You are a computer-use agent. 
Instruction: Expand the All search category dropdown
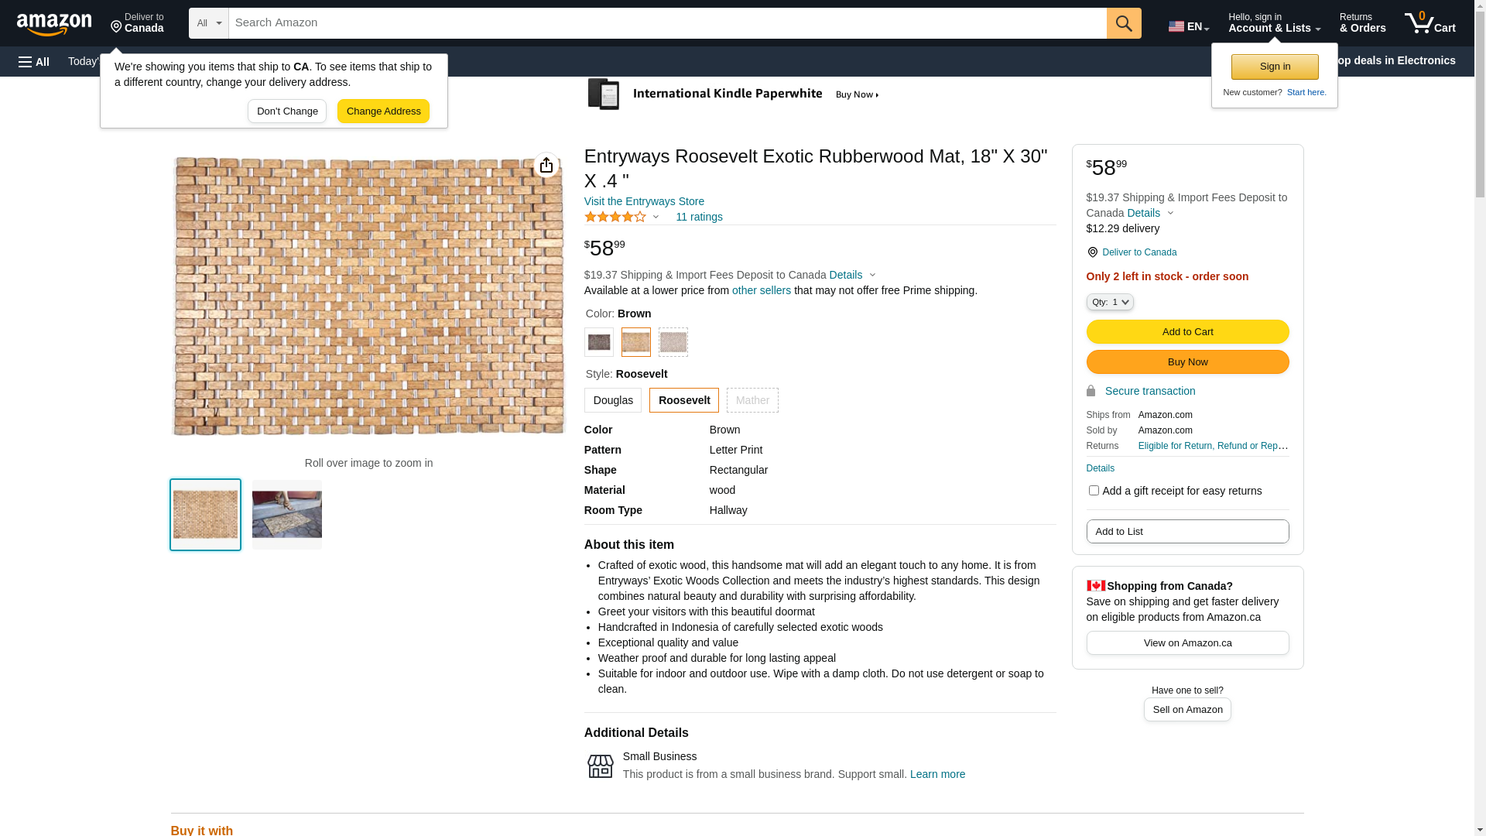click(209, 23)
